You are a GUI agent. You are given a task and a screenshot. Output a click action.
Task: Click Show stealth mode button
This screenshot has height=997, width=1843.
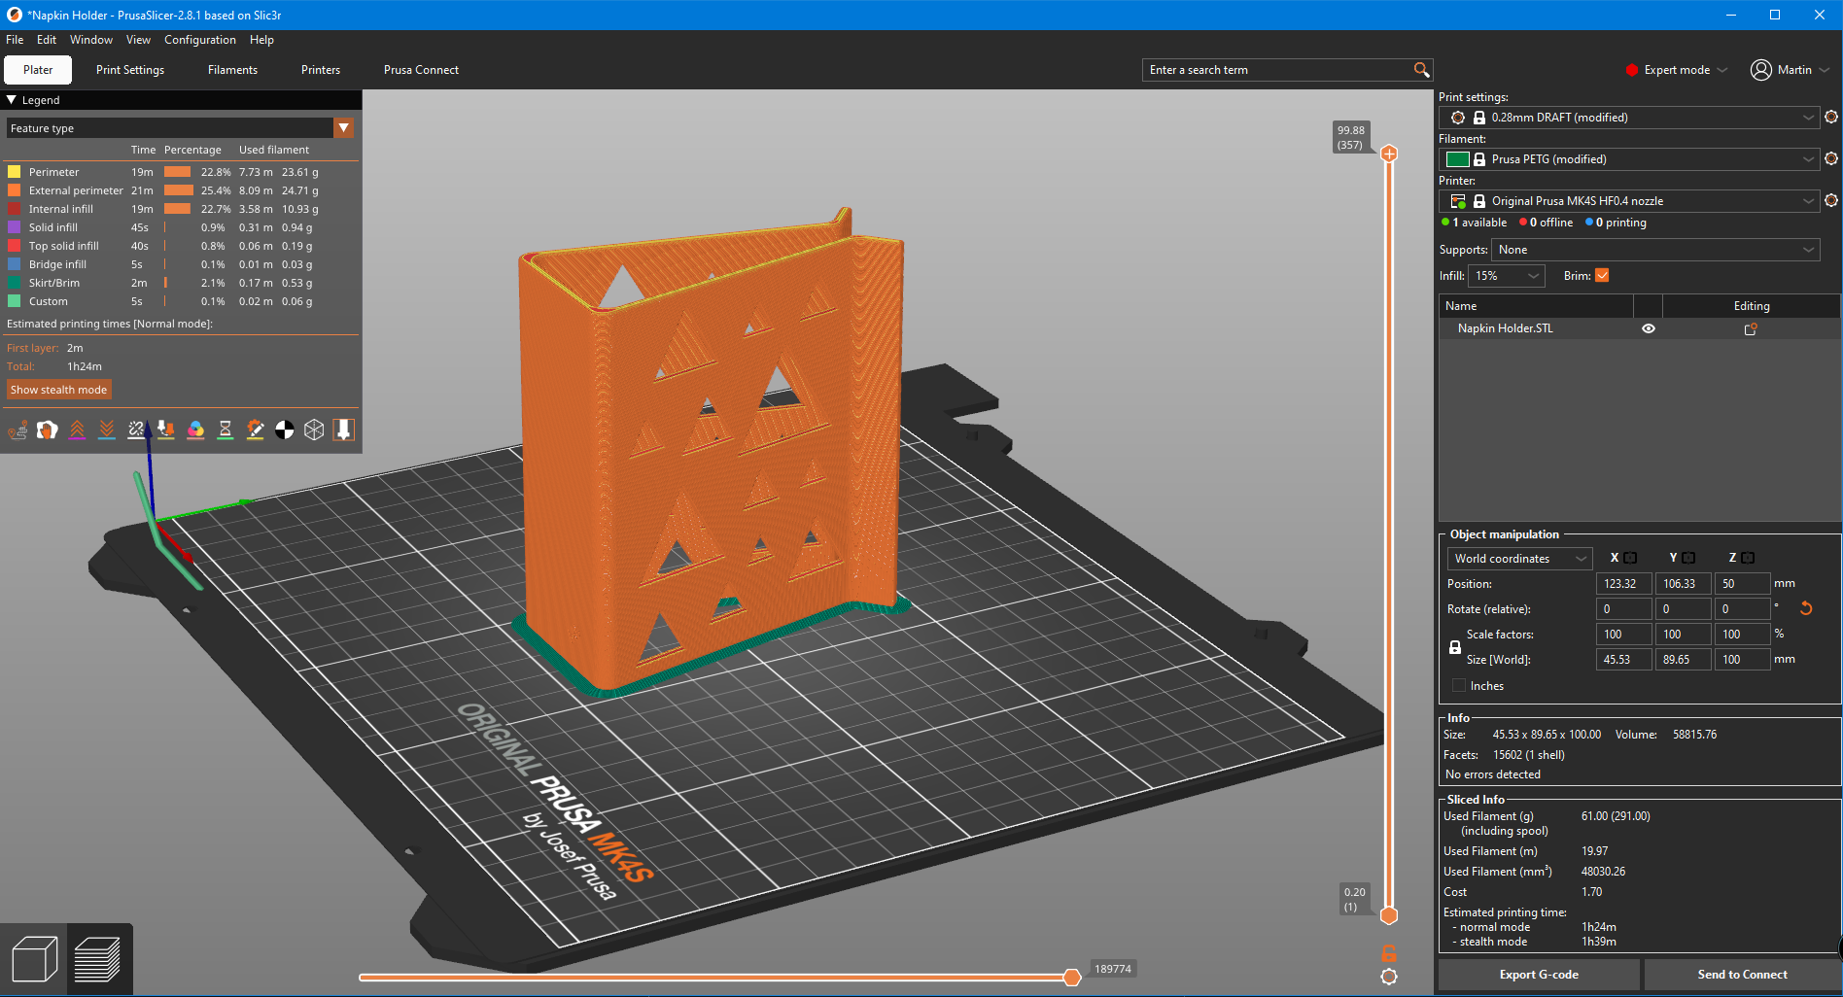click(x=59, y=390)
